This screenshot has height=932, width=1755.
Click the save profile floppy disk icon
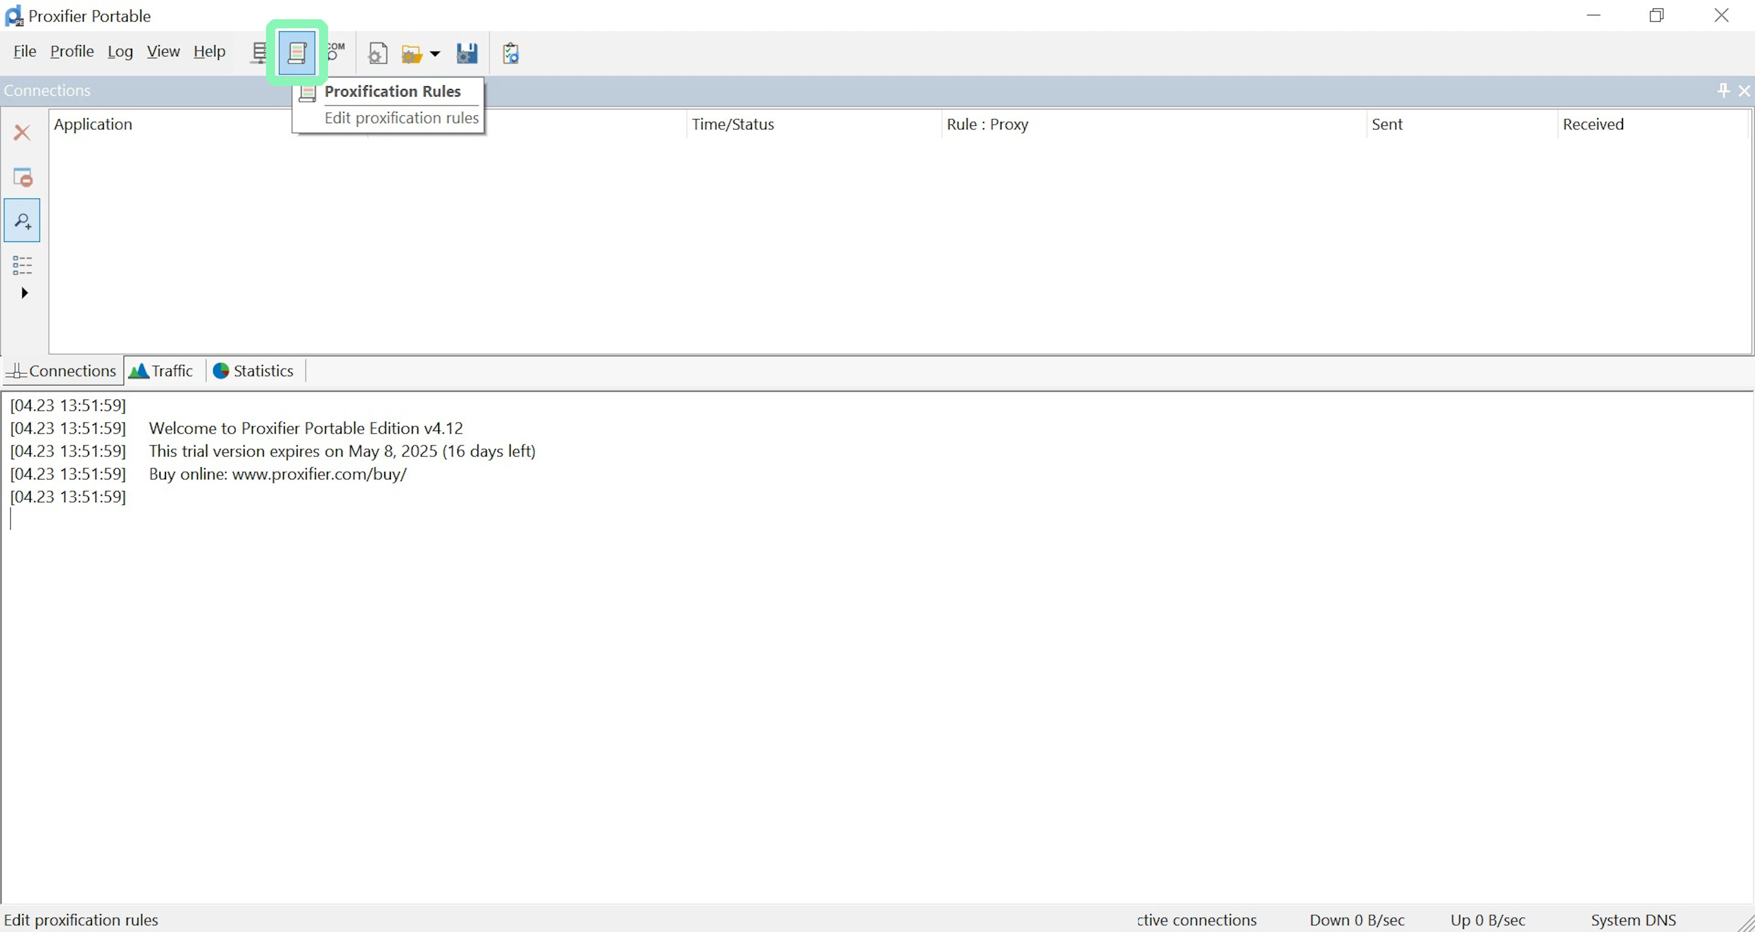tap(467, 53)
